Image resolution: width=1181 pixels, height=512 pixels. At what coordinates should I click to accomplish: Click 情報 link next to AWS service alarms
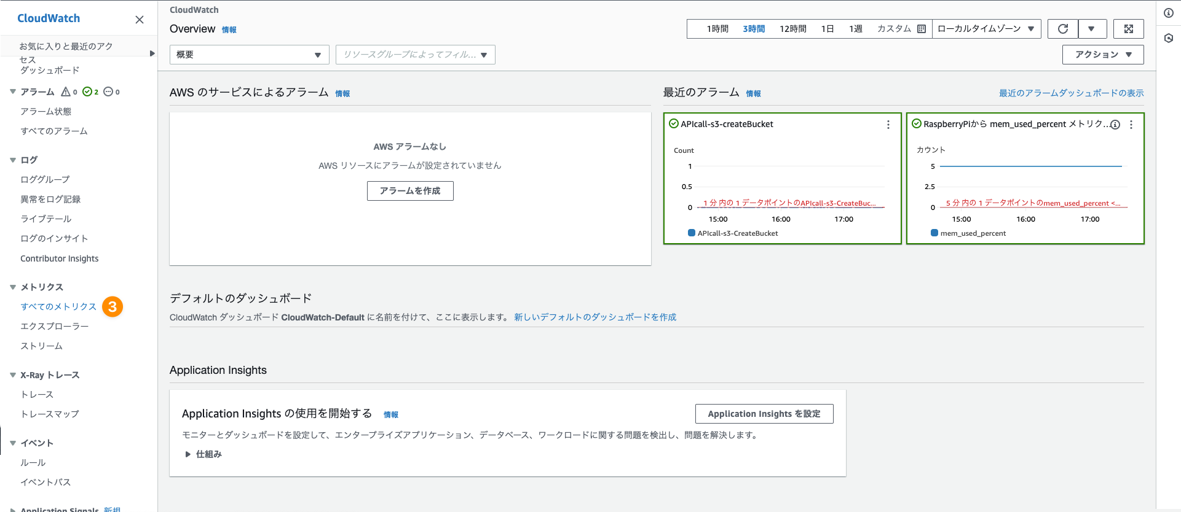point(342,93)
